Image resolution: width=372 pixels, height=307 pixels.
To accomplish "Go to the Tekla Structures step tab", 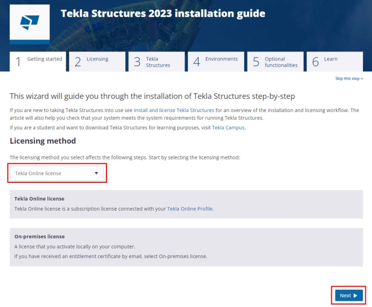I will [156, 62].
